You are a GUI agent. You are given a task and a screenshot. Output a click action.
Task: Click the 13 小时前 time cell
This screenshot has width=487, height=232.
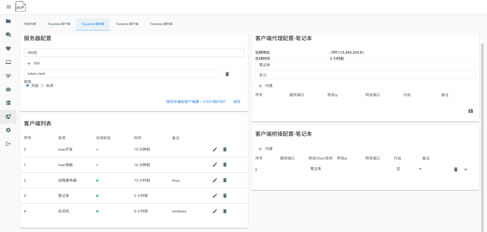(x=142, y=180)
